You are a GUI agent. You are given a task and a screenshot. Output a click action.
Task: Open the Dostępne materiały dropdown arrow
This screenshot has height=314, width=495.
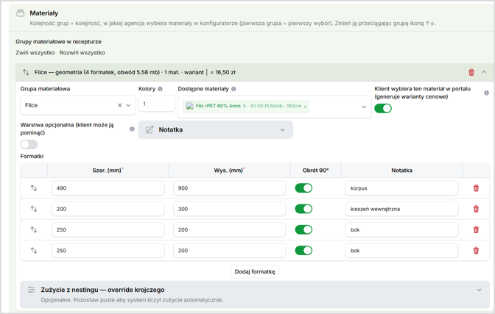click(364, 107)
